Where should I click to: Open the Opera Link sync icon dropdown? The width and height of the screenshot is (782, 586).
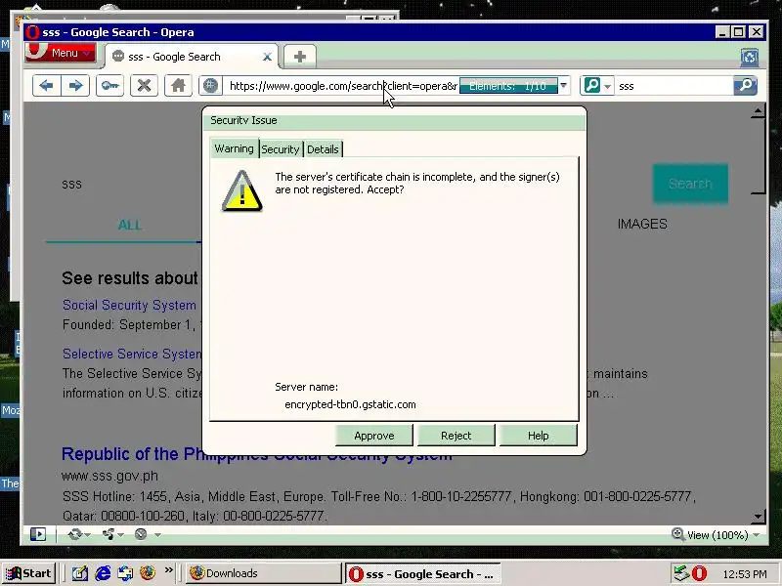pyautogui.click(x=79, y=534)
